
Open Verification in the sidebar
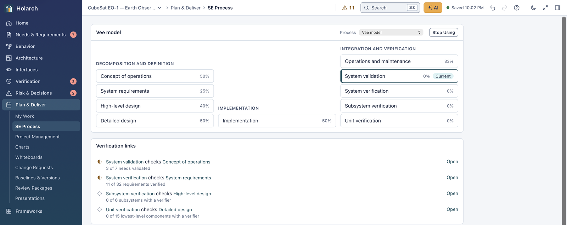point(41,81)
